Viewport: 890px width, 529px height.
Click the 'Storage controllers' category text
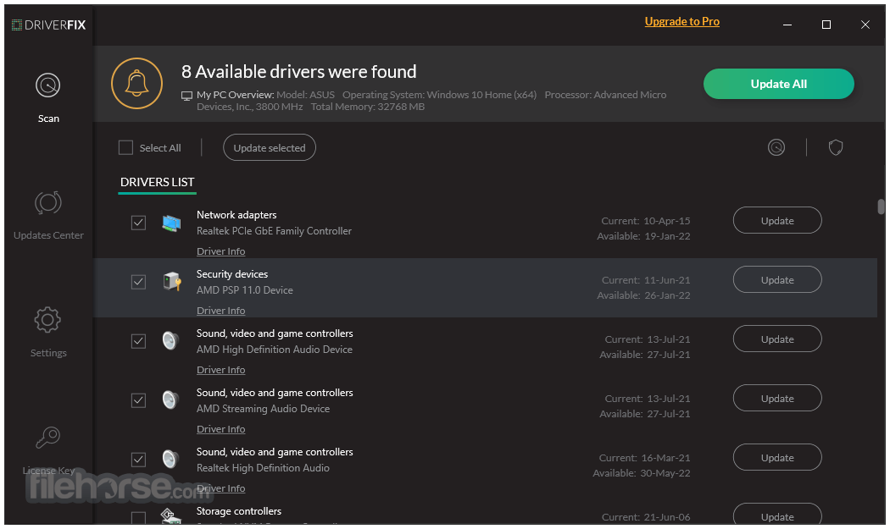coord(239,511)
